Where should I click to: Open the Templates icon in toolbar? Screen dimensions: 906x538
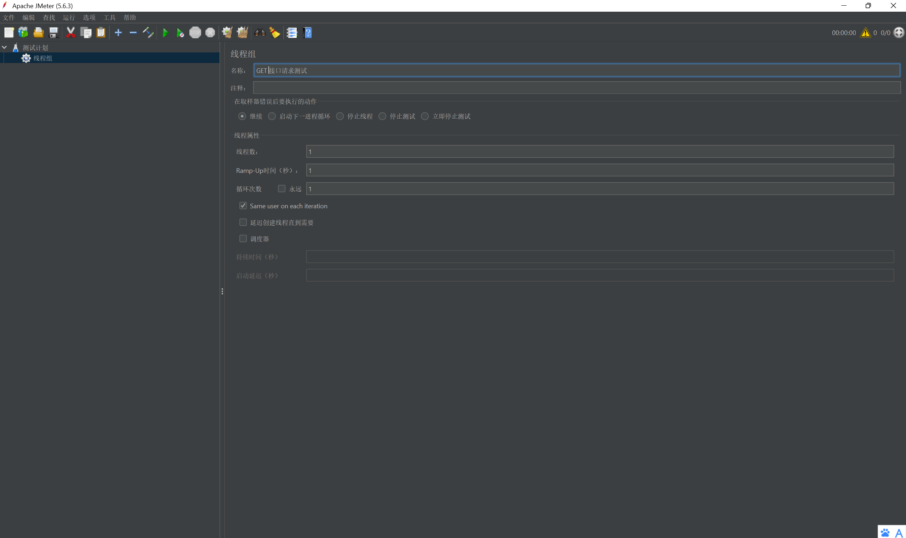click(23, 33)
